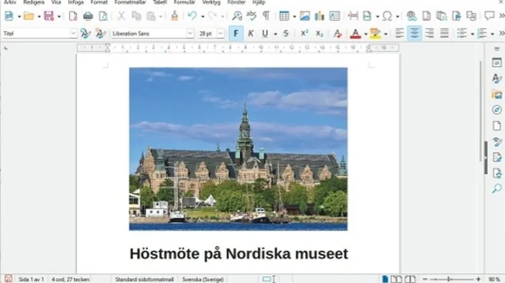Insert a chart using the chart icon
Screen dimensions: 505x283
click(319, 16)
